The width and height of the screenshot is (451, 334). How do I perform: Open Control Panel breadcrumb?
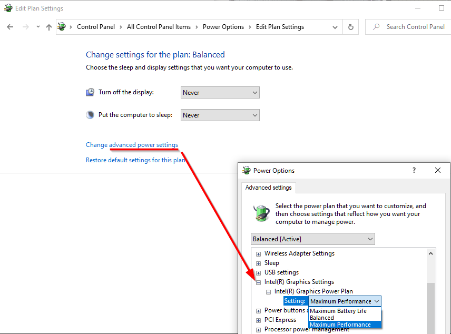click(x=96, y=27)
